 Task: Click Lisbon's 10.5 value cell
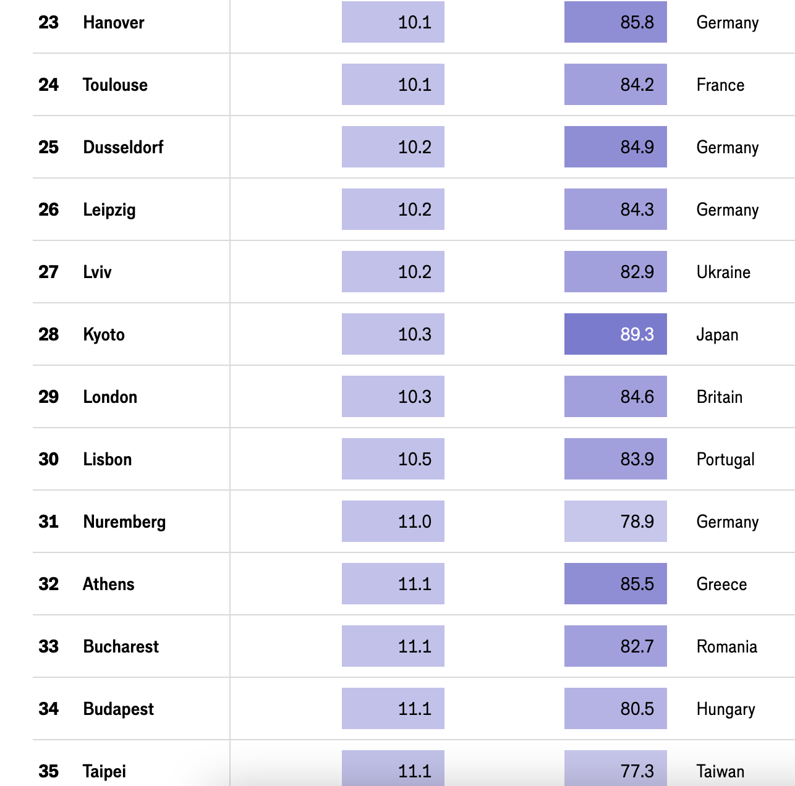point(393,459)
